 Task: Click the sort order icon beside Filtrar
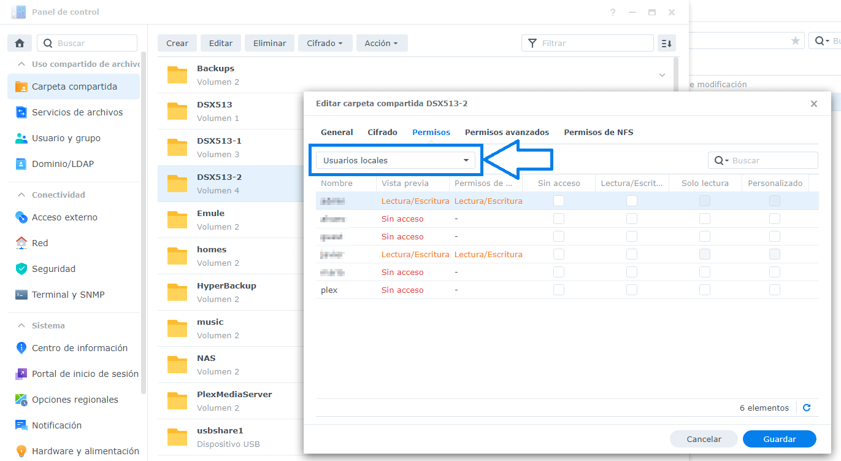point(666,43)
